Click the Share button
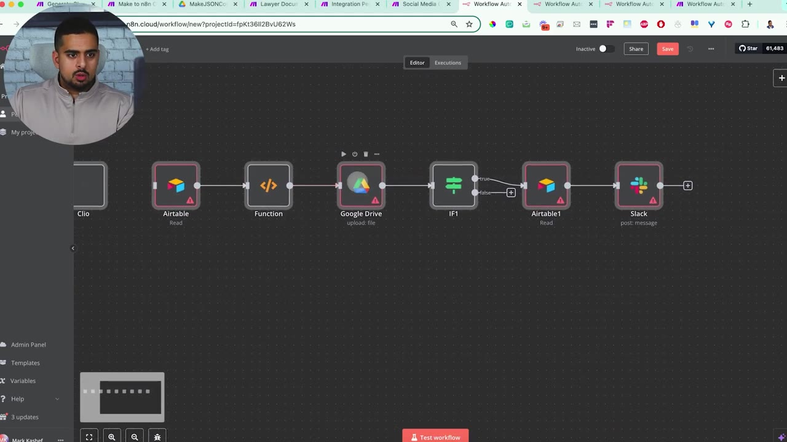 (636, 48)
